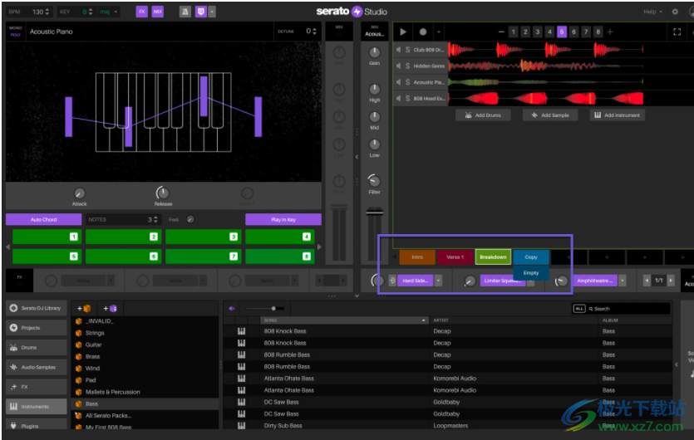The image size is (694, 440).
Task: Open the Drums sidebar category
Action: (37, 347)
